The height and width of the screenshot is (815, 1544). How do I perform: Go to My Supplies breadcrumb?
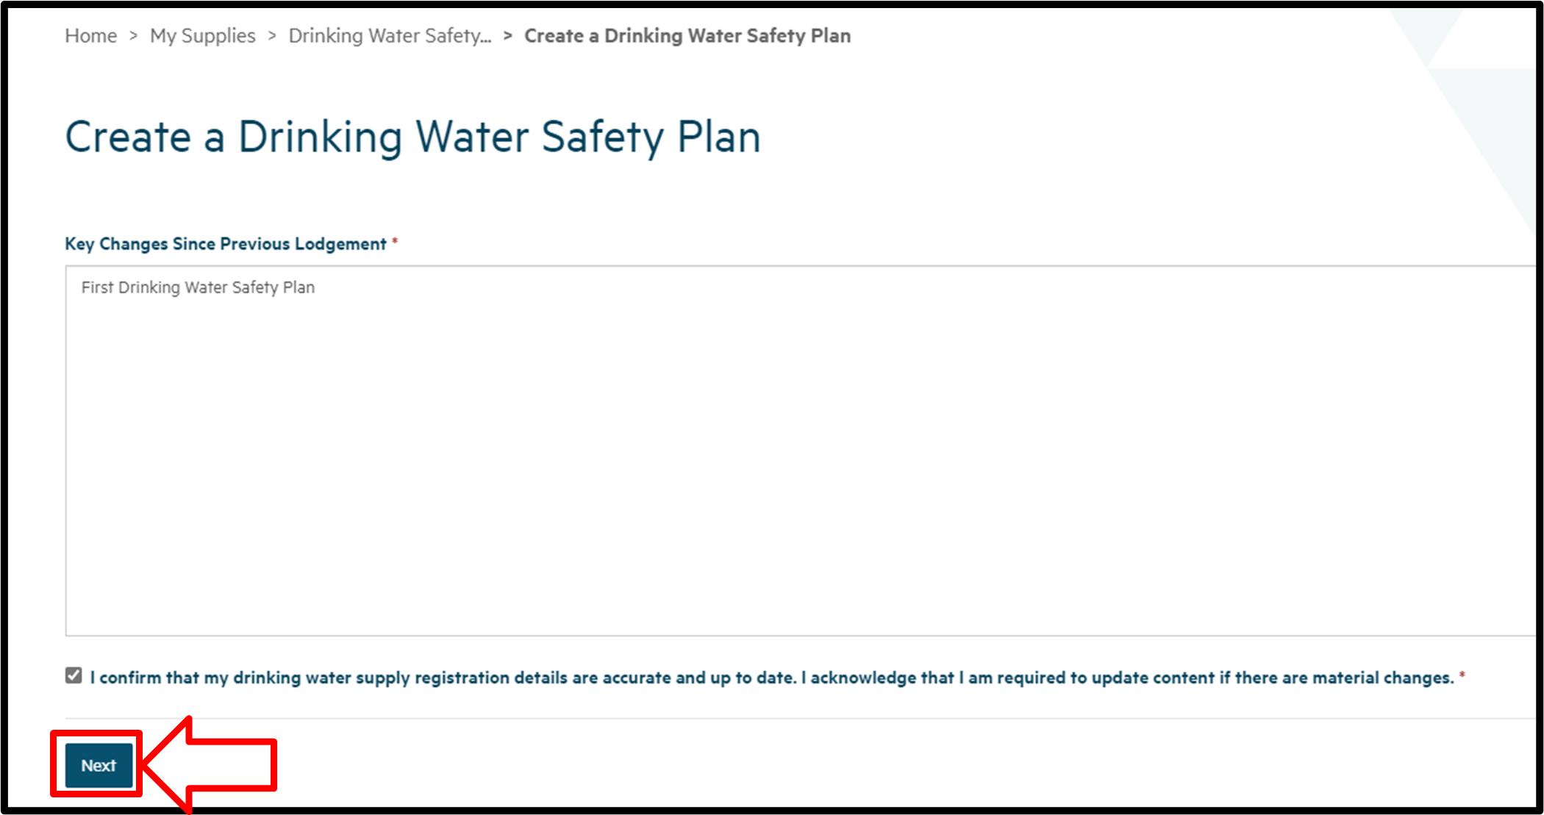pyautogui.click(x=202, y=36)
